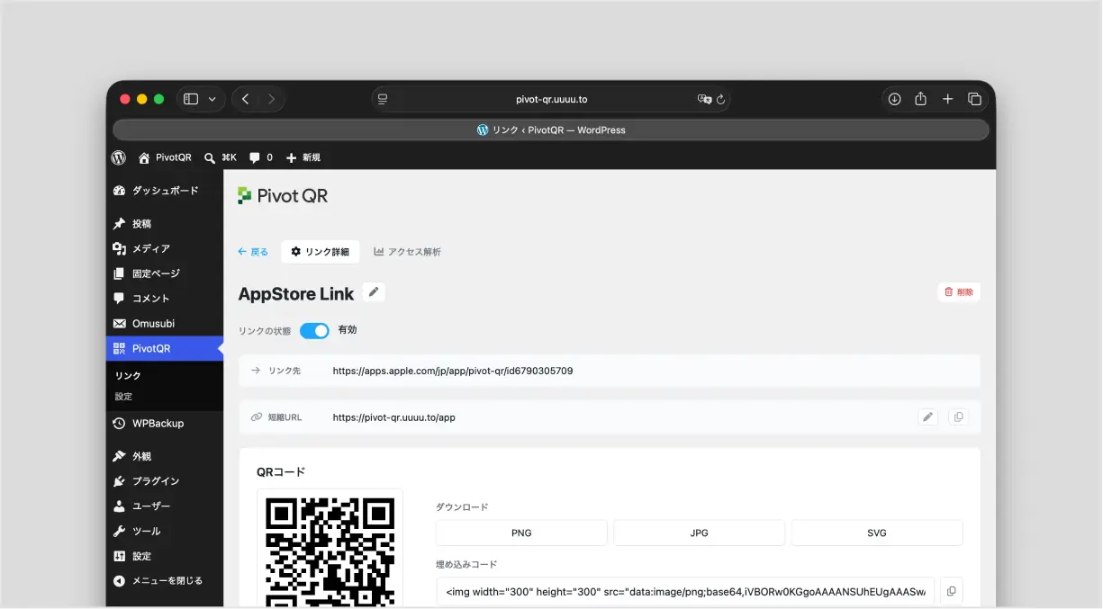Click the Pivot QR logo
Screen dimensions: 1103x609
tap(283, 195)
